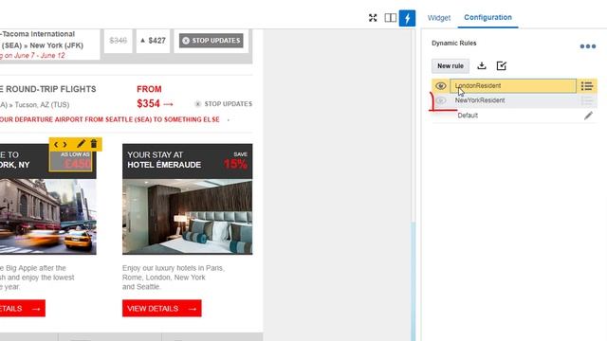The image size is (607, 341).
Task: Click the fullscreen expand icon
Action: coord(373,18)
